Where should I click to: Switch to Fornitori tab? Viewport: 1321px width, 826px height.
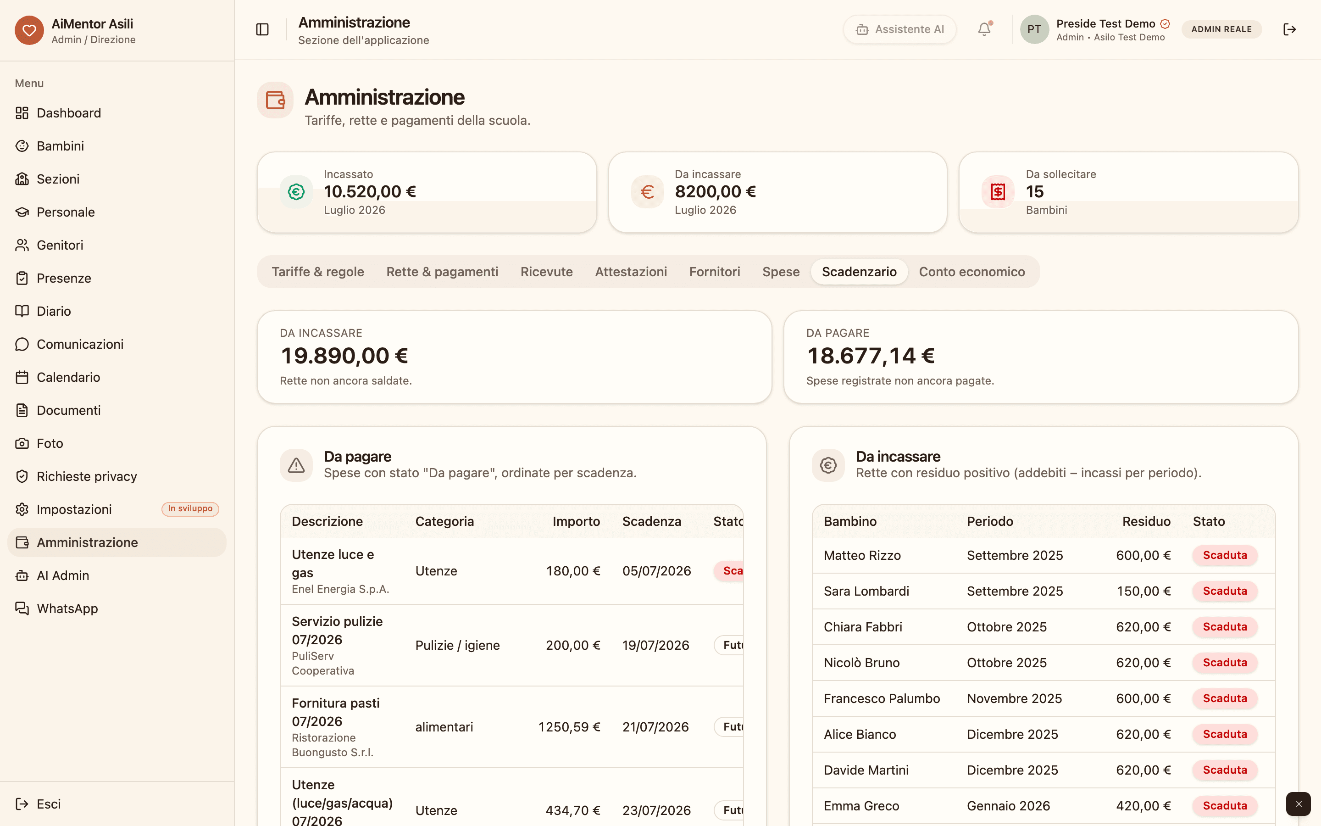pyautogui.click(x=715, y=272)
